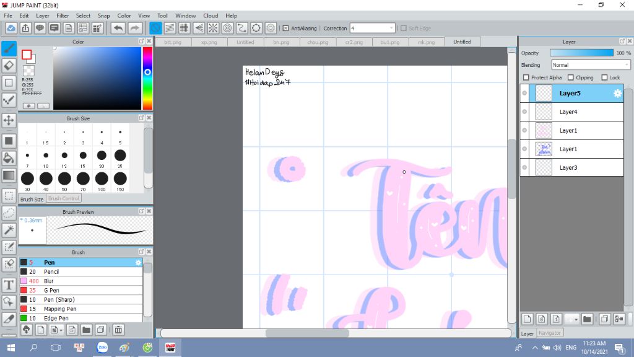
Task: Click the Undo arrow
Action: tap(118, 29)
